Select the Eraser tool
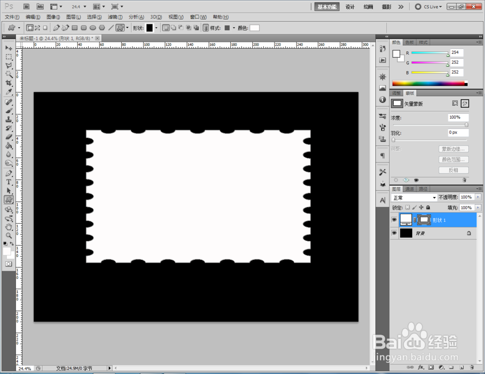The image size is (485, 374). (x=9, y=137)
